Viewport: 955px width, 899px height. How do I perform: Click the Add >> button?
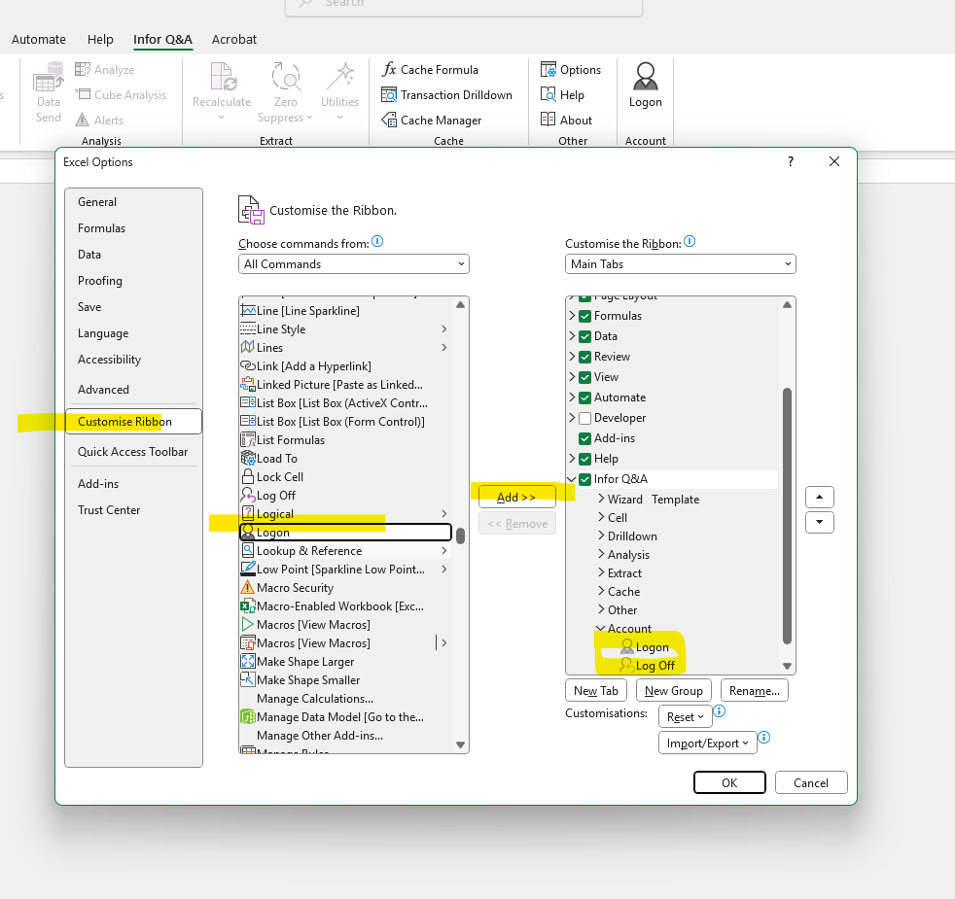click(517, 498)
